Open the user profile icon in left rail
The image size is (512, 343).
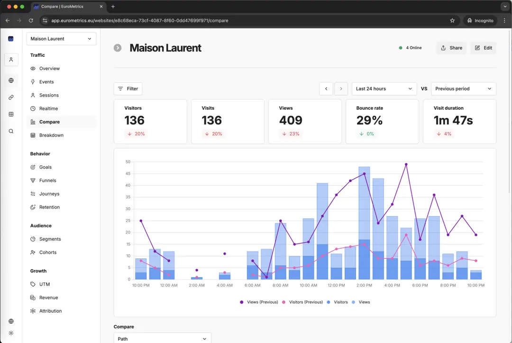point(11,60)
